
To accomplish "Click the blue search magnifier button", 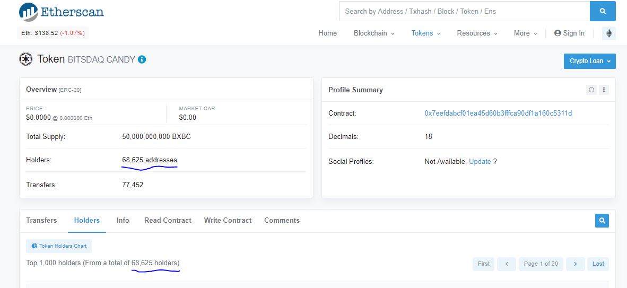I will click(603, 11).
